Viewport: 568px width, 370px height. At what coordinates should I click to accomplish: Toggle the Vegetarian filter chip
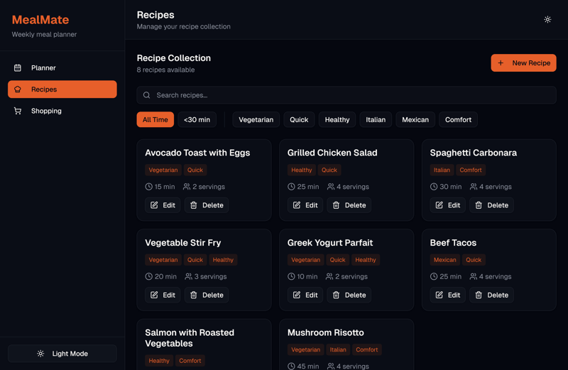[256, 120]
